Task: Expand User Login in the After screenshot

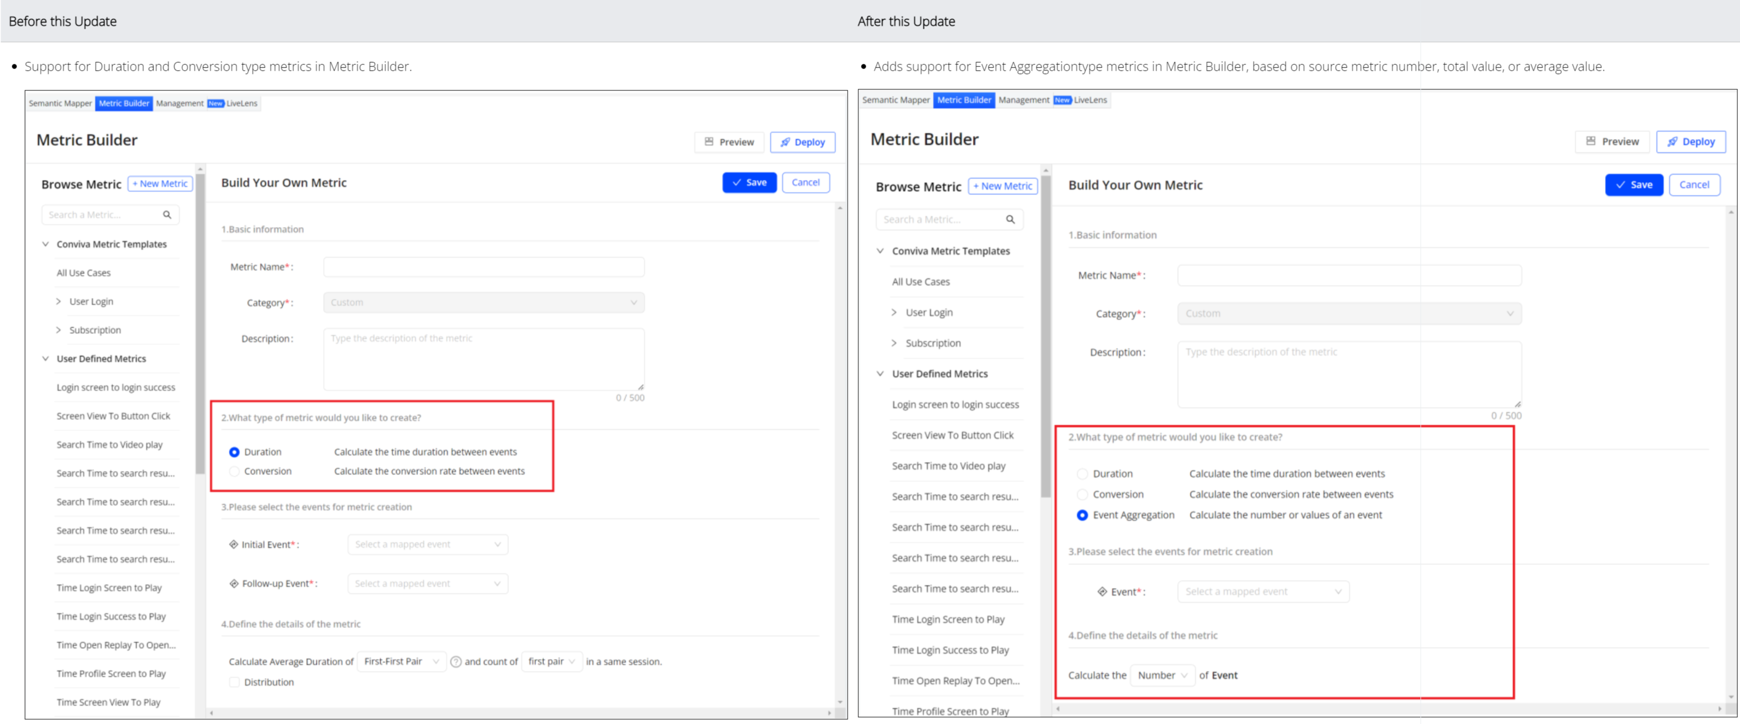Action: (x=894, y=313)
